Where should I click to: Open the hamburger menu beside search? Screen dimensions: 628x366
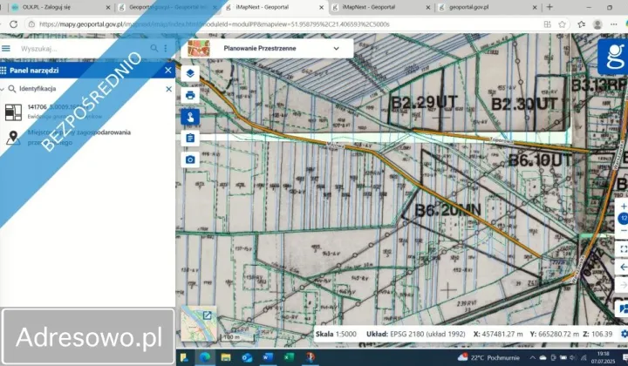pos(7,49)
